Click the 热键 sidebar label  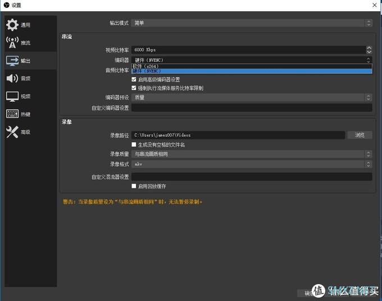pos(25,114)
